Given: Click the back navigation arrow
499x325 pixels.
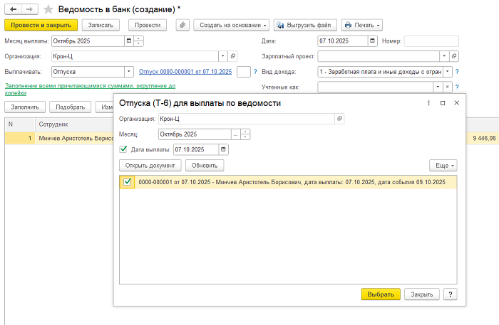Looking at the screenshot, I should (x=12, y=9).
